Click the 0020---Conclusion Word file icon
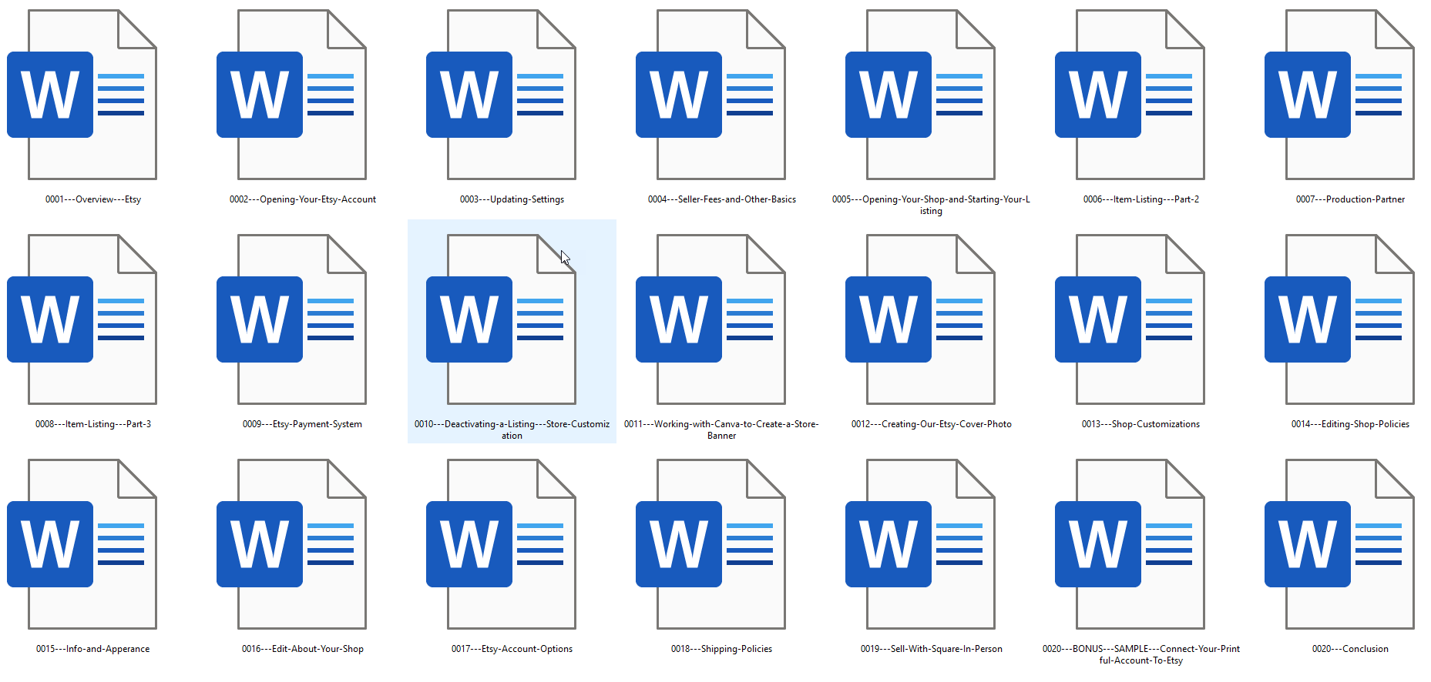 point(1339,544)
